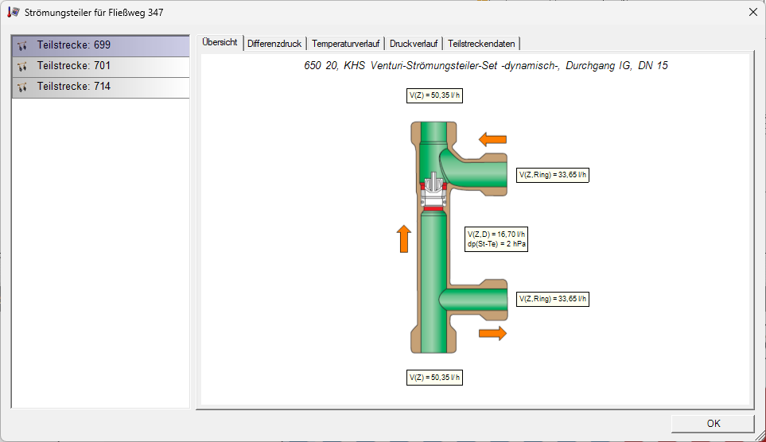Click the top V(Z) = 50,35 l/h label

(x=434, y=95)
